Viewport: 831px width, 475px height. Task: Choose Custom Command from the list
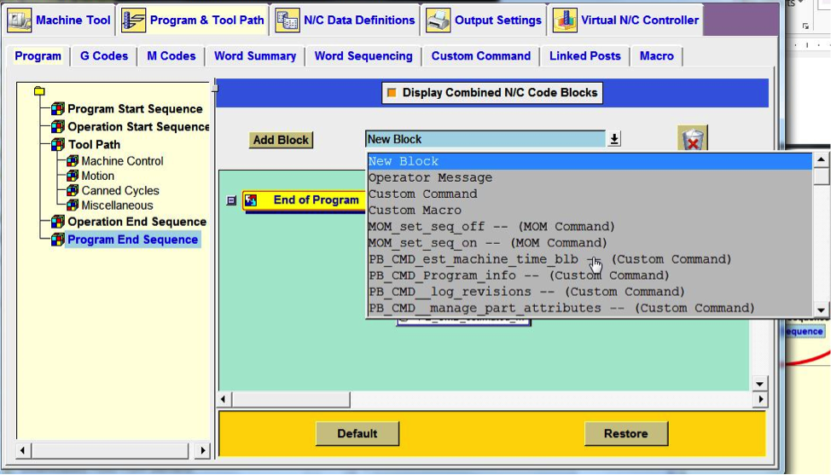590,194
